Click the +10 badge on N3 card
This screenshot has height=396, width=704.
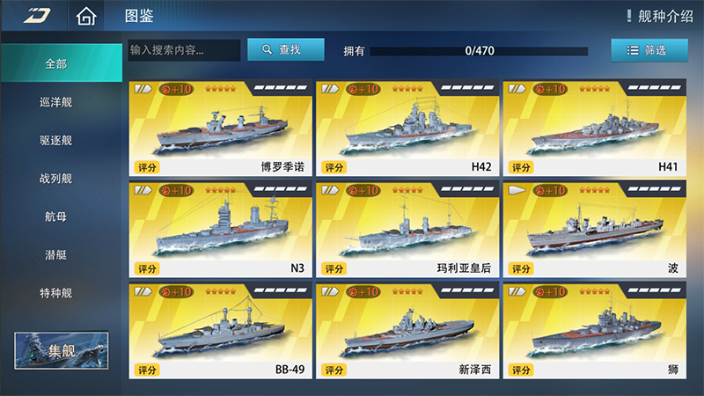click(176, 190)
